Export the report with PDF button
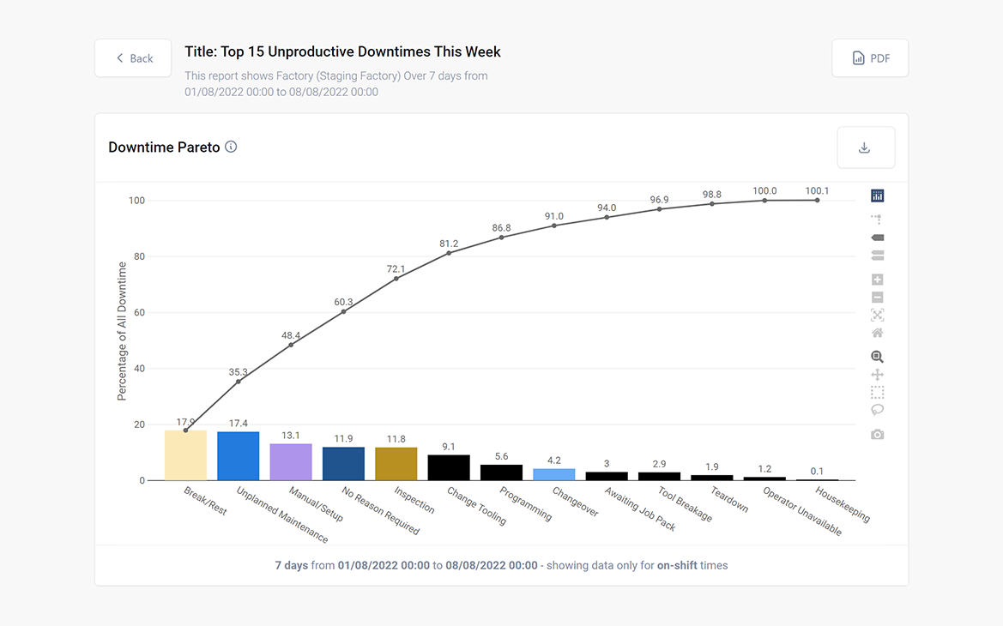Viewport: 1003px width, 626px height. [870, 58]
